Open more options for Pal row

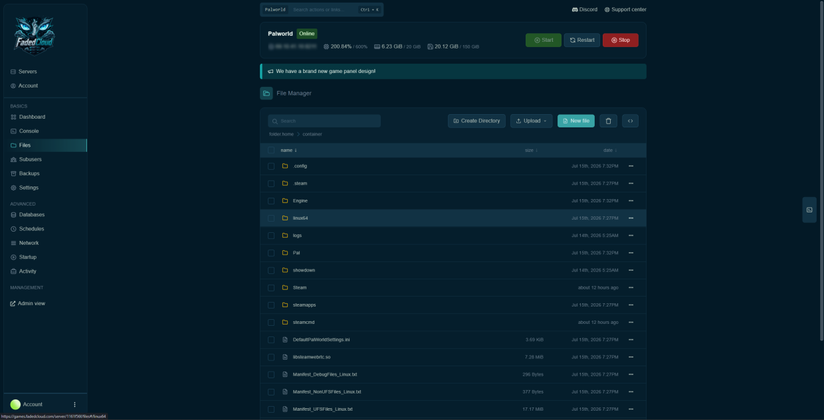(631, 253)
